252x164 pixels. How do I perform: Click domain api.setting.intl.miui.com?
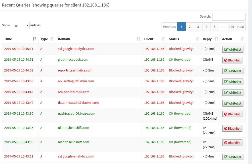tap(76, 81)
